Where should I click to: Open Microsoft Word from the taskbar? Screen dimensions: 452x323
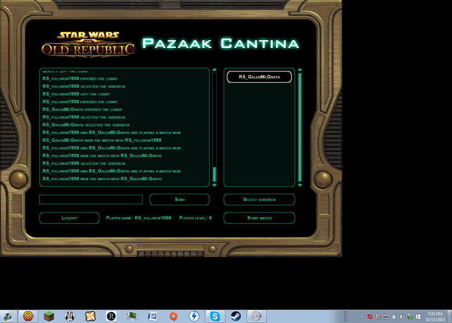[x=152, y=316]
